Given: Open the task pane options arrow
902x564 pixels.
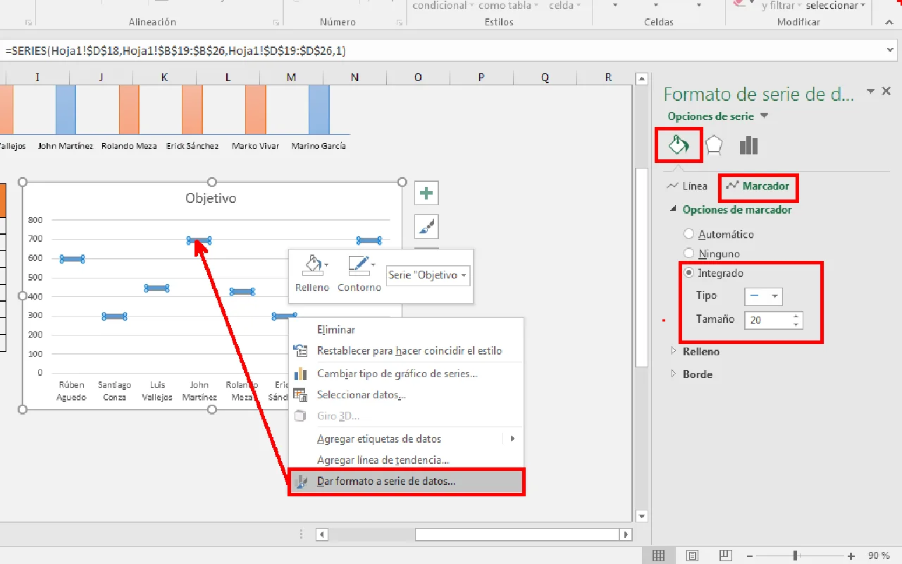Looking at the screenshot, I should pyautogui.click(x=871, y=92).
